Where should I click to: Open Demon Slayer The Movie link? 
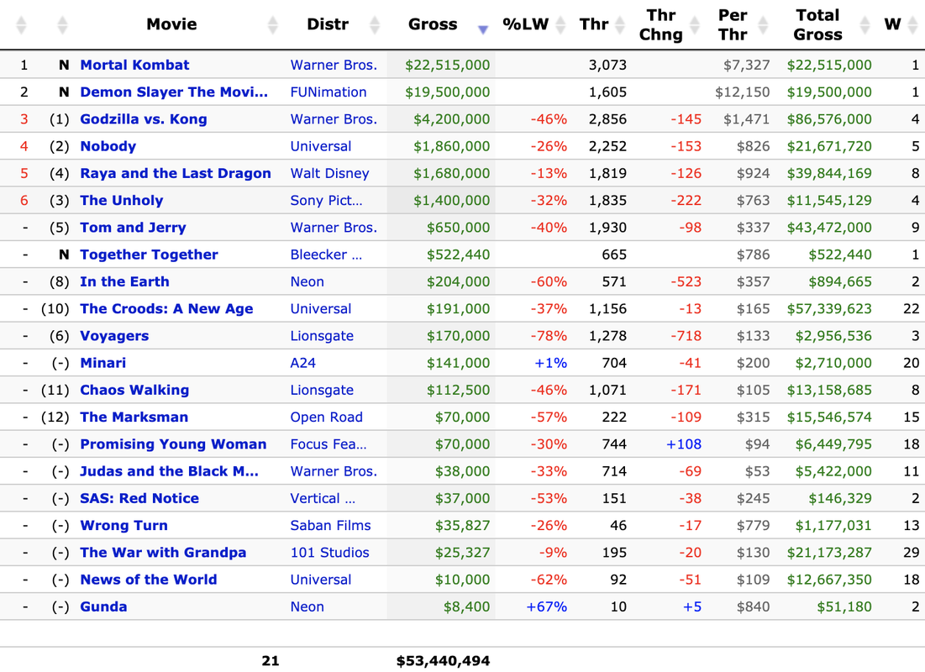174,92
